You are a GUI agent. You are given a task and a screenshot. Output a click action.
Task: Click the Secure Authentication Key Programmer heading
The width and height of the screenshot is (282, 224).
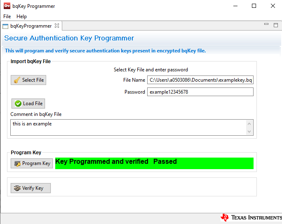69,38
